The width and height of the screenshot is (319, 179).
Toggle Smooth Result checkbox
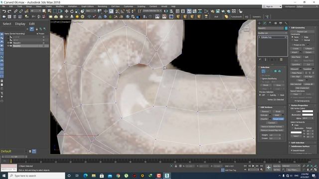292,150
